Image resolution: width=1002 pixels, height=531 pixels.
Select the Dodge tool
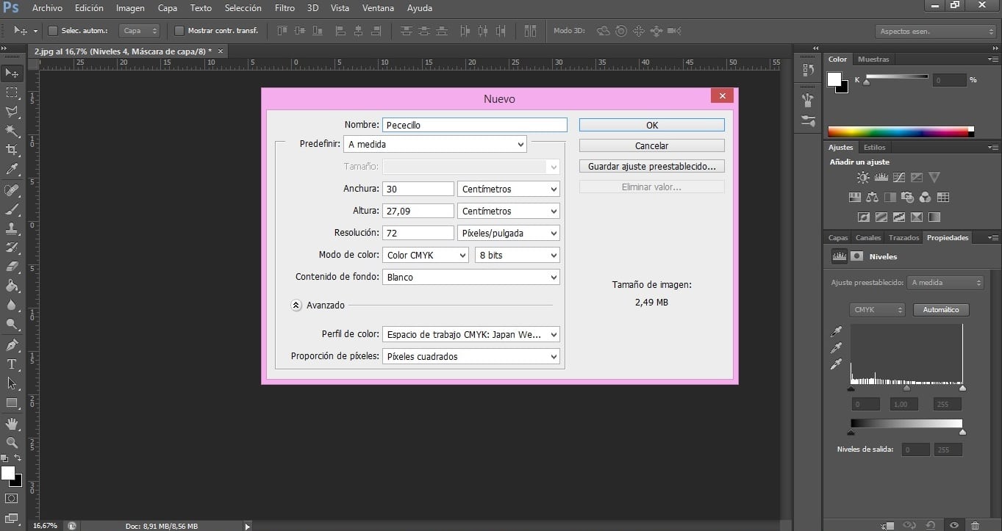pos(12,324)
